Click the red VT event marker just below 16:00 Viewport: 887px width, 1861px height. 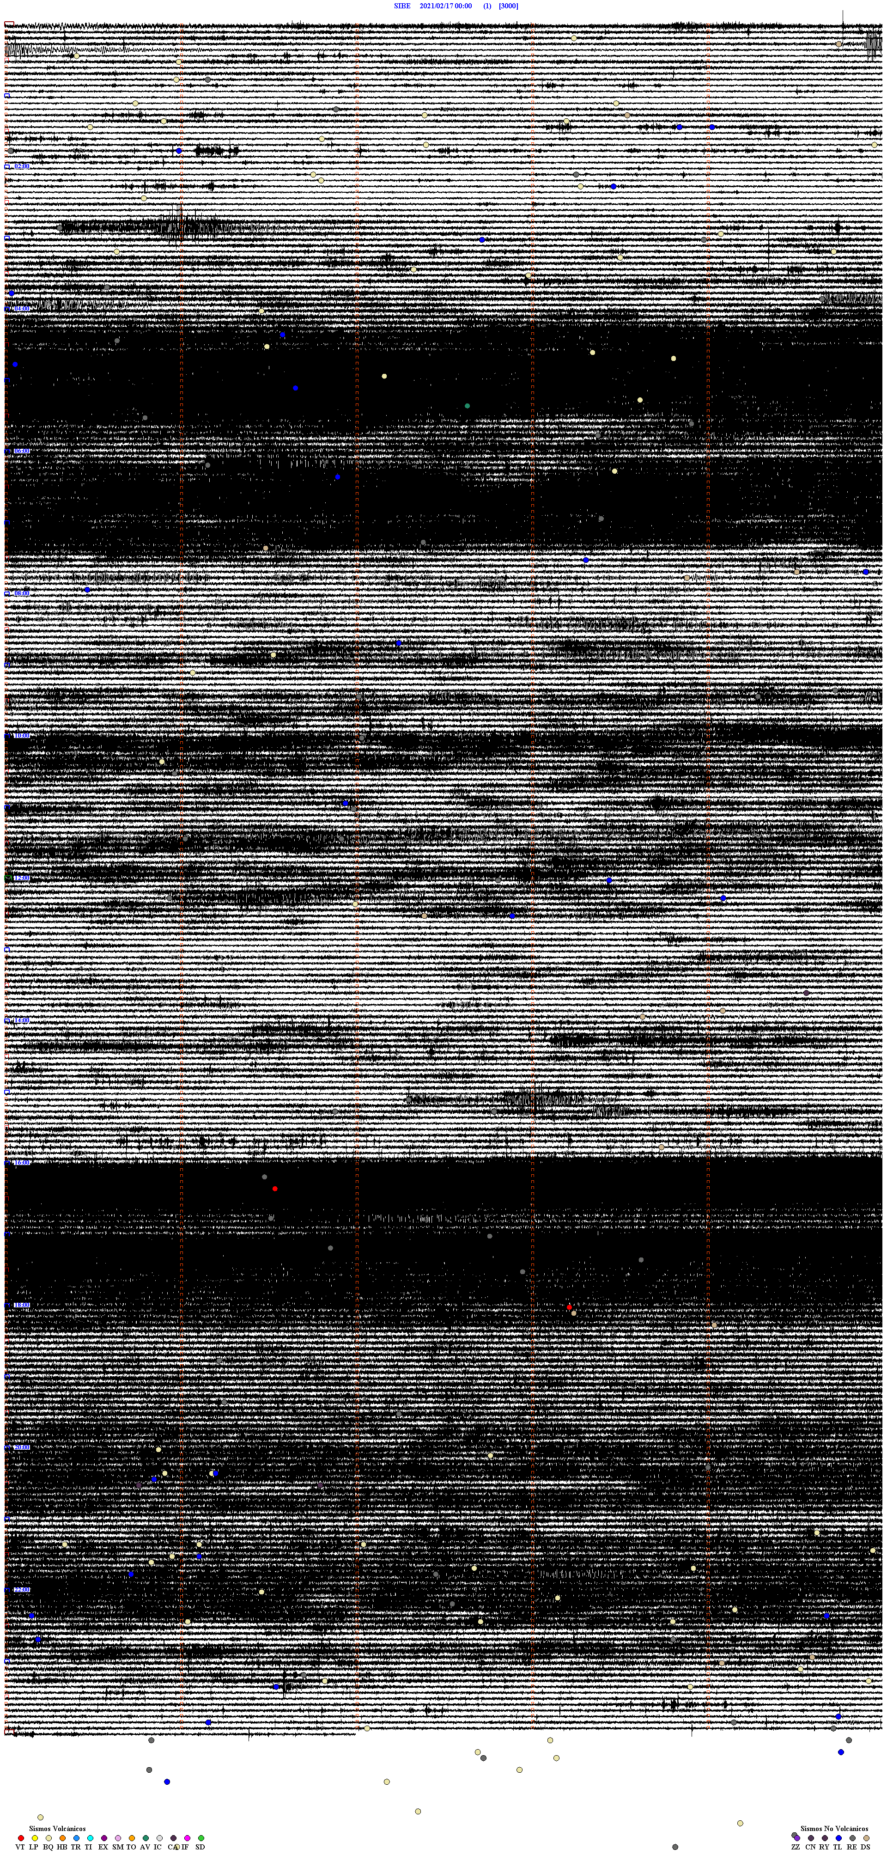274,1189
